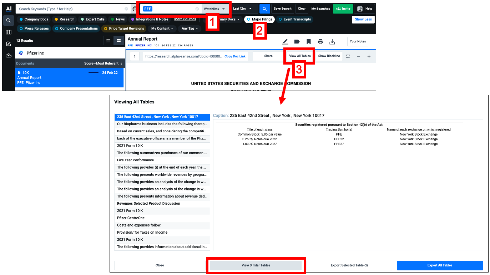Toggle the Research source filter
The width and height of the screenshot is (490, 275).
tap(64, 19)
